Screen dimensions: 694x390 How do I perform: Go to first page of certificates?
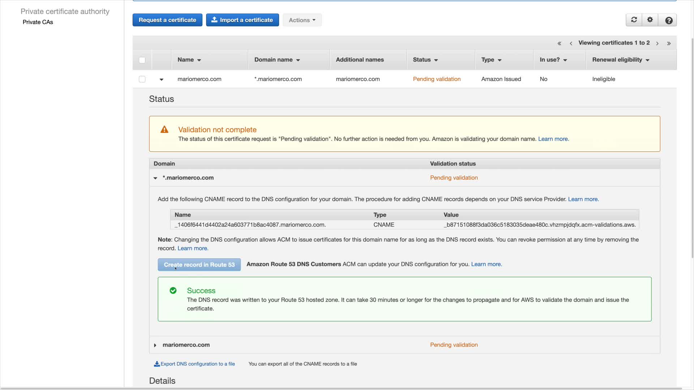[x=559, y=43]
